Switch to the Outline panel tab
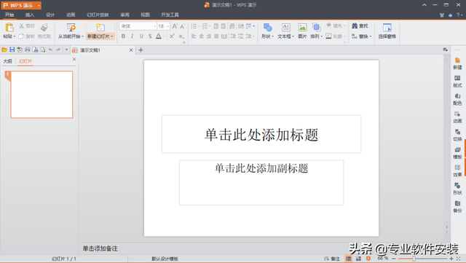466x263 pixels. pyautogui.click(x=7, y=61)
